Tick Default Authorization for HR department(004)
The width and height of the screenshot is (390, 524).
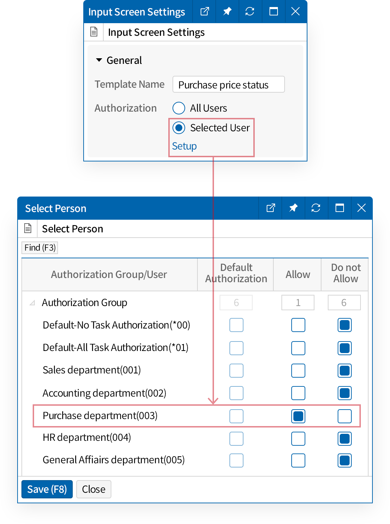236,439
